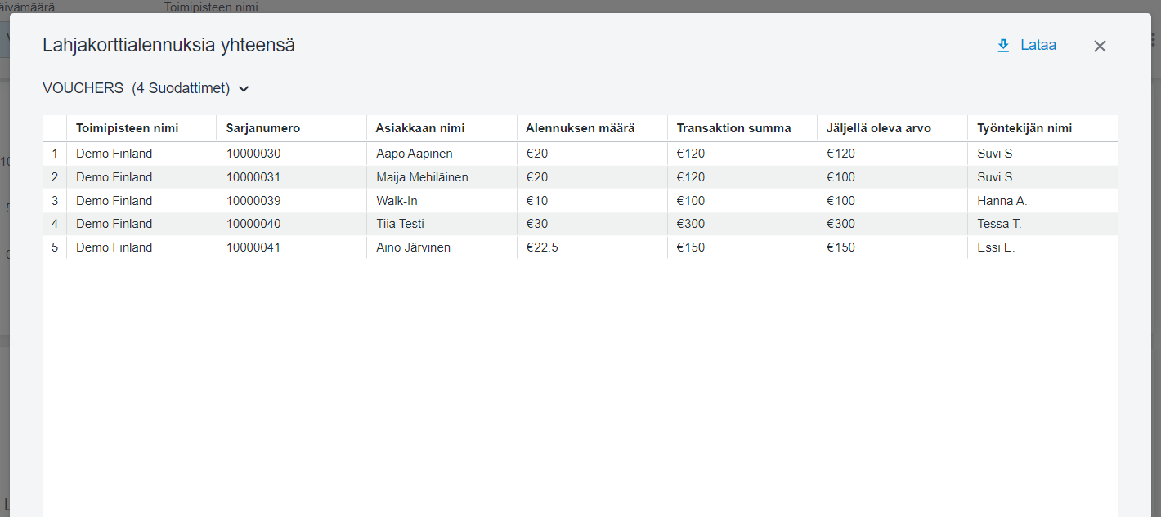Image resolution: width=1161 pixels, height=517 pixels.
Task: Sort by Jäljellä oleva arvo column
Action: pos(878,128)
